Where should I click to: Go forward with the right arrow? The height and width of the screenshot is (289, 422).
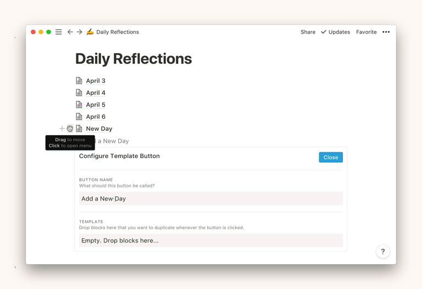click(79, 32)
